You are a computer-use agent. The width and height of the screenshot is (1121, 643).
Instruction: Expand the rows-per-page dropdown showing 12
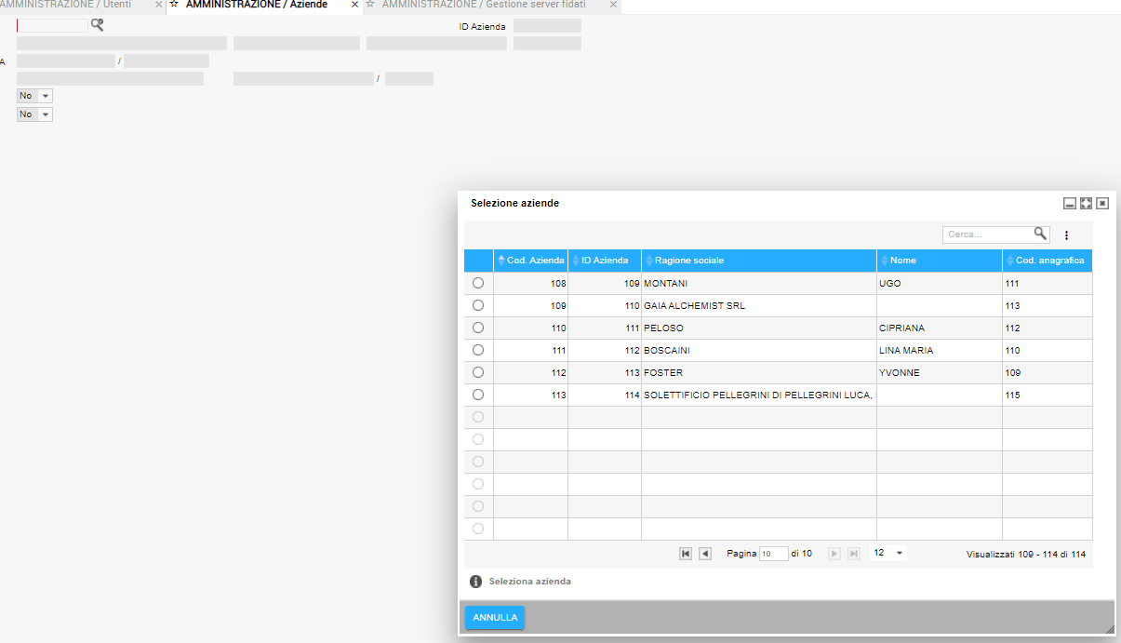[888, 554]
